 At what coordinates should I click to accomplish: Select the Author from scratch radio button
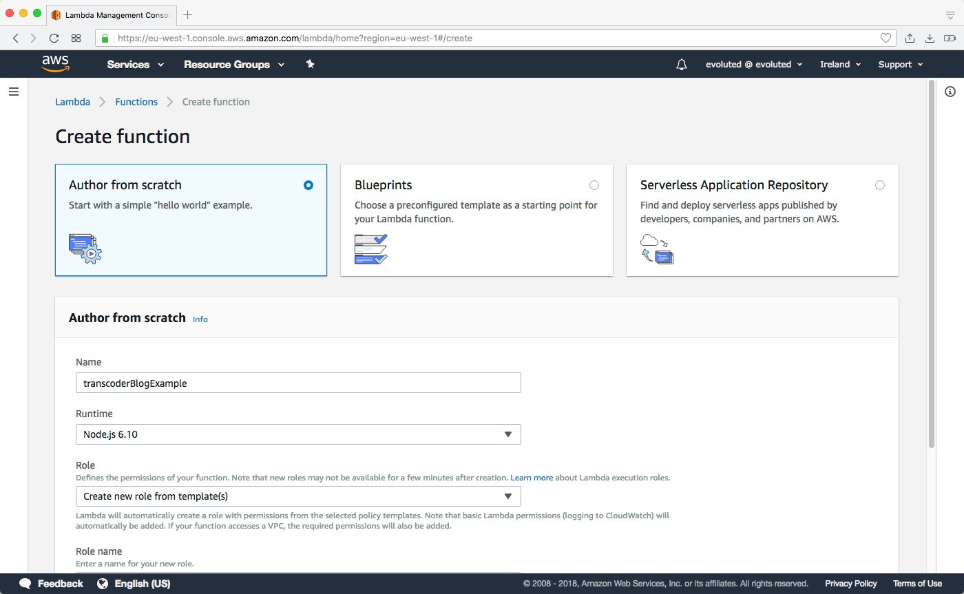(308, 185)
